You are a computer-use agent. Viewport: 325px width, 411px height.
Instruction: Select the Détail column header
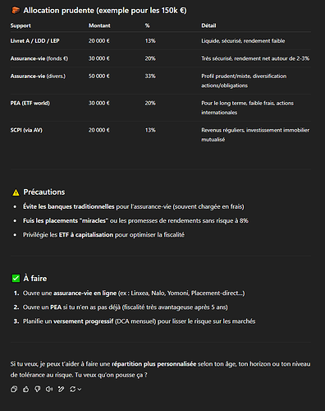(208, 25)
